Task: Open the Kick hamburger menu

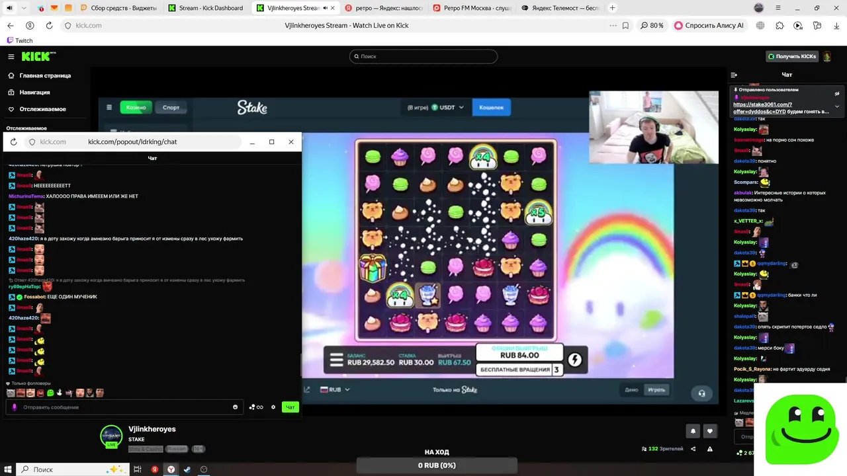Action: (11, 57)
